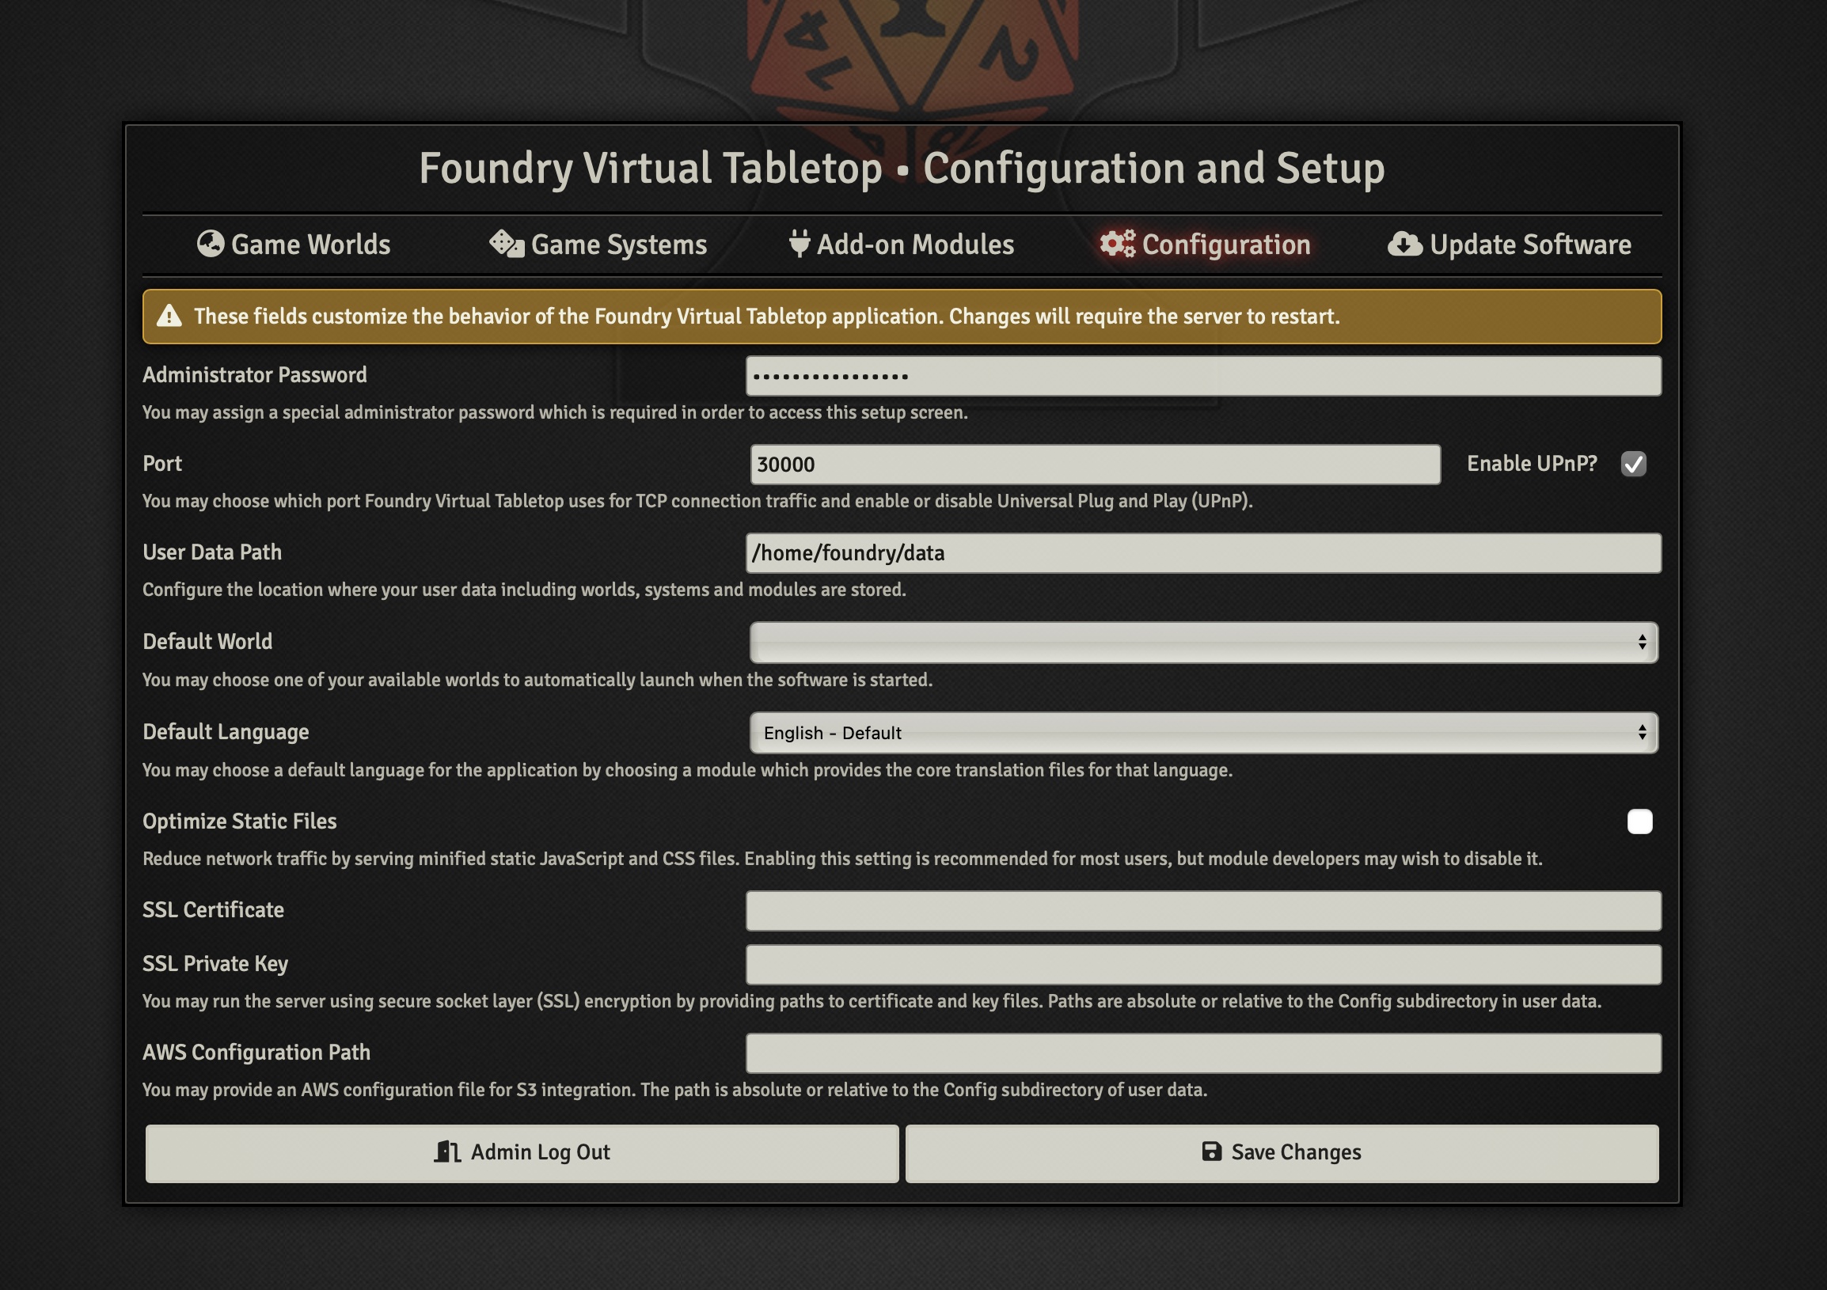Uncheck the Enable UPnP checkbox
The image size is (1827, 1290).
[x=1633, y=464]
